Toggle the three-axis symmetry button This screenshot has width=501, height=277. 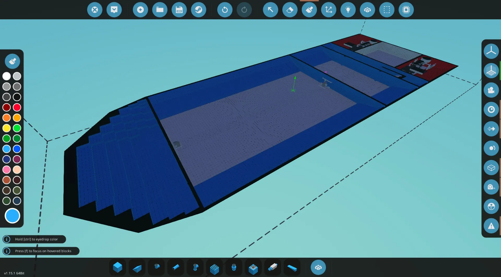[491, 51]
